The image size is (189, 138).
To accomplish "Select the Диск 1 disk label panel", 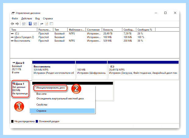I will (x=20, y=89).
